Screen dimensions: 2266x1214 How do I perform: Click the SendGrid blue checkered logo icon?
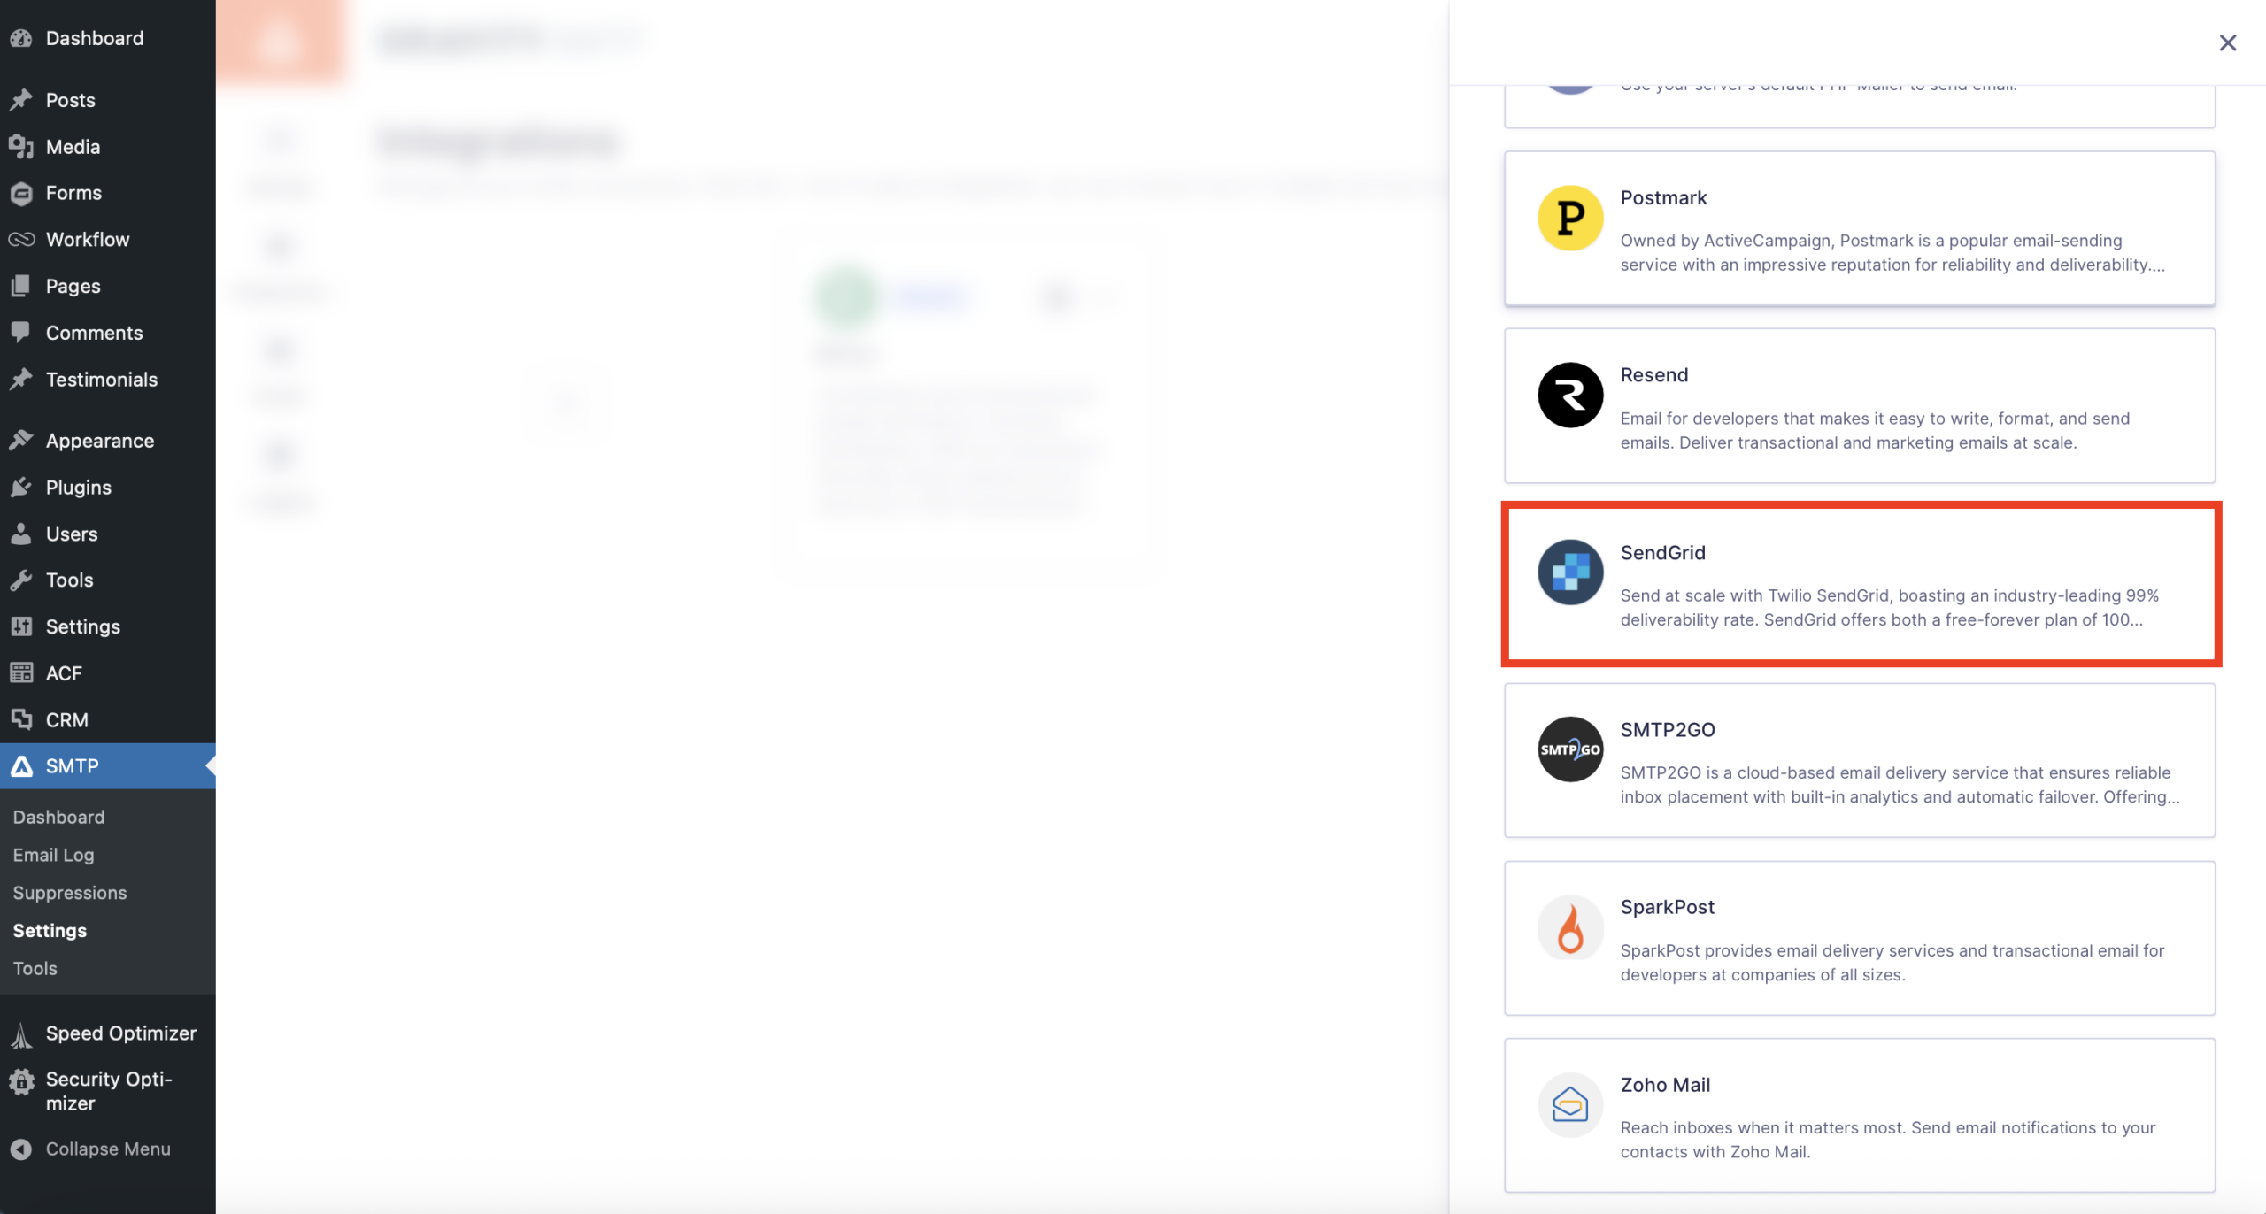pos(1569,572)
